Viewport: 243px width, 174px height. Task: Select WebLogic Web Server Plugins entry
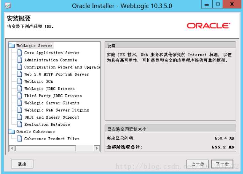click(56, 110)
